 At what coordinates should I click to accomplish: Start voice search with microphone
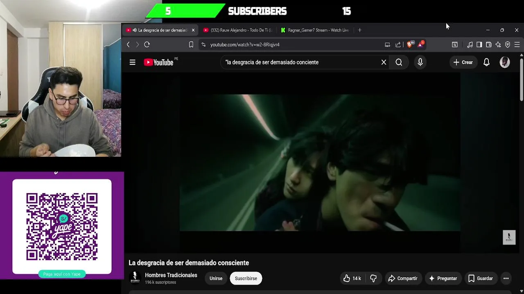pos(420,62)
